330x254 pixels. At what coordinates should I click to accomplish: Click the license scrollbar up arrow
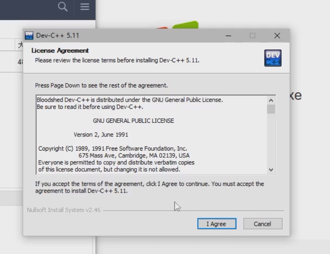271,100
